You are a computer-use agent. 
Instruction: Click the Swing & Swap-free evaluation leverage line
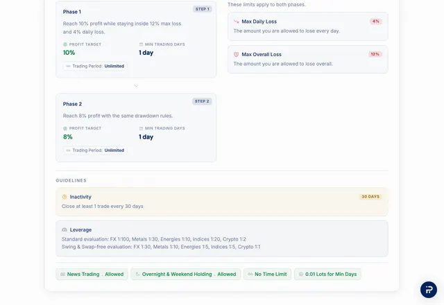tap(161, 247)
